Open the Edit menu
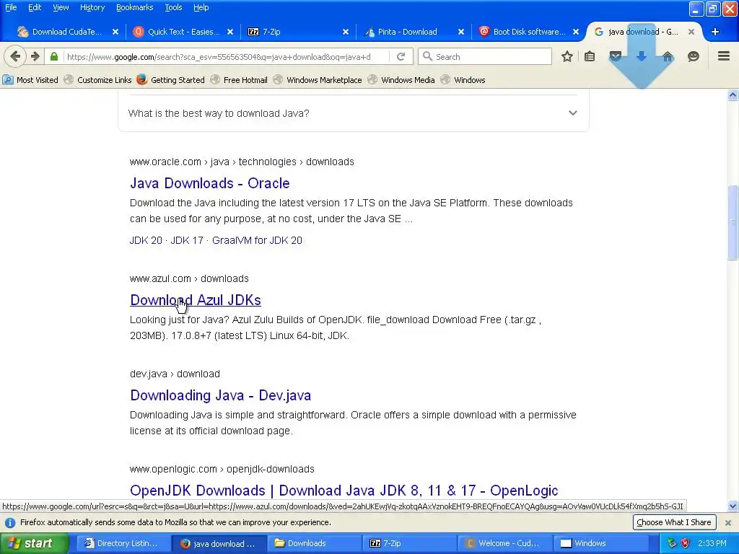This screenshot has width=739, height=554. (35, 7)
